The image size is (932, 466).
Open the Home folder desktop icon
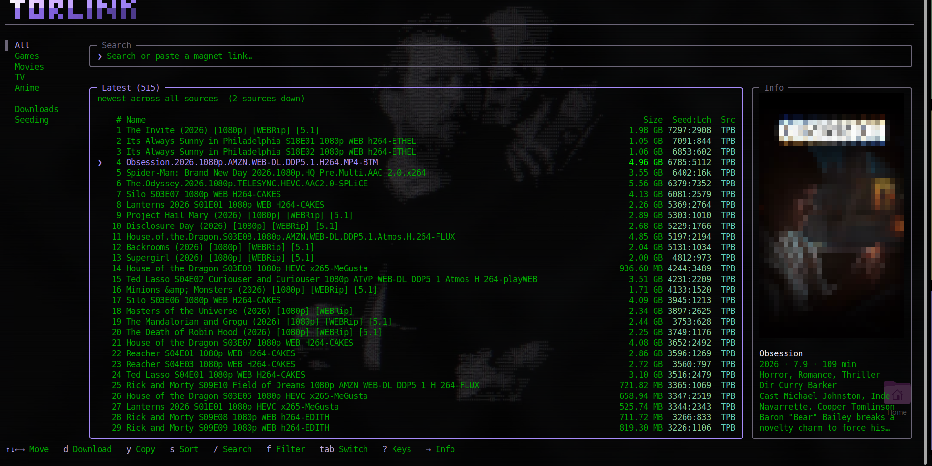tap(897, 398)
